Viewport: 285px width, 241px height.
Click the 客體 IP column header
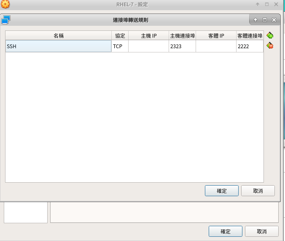(216, 36)
